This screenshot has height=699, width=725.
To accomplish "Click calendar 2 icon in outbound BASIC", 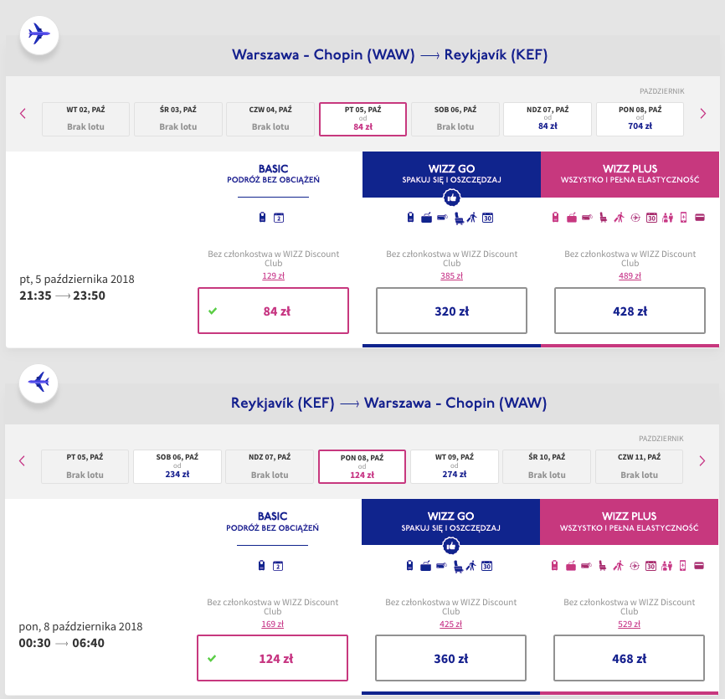I will (280, 218).
